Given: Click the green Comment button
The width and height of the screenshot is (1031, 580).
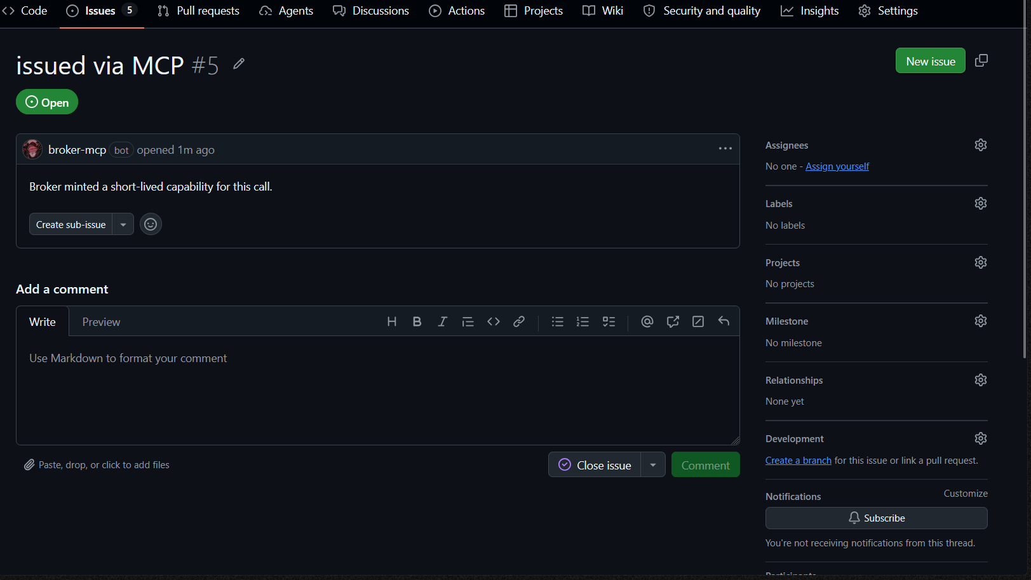Looking at the screenshot, I should pyautogui.click(x=705, y=465).
